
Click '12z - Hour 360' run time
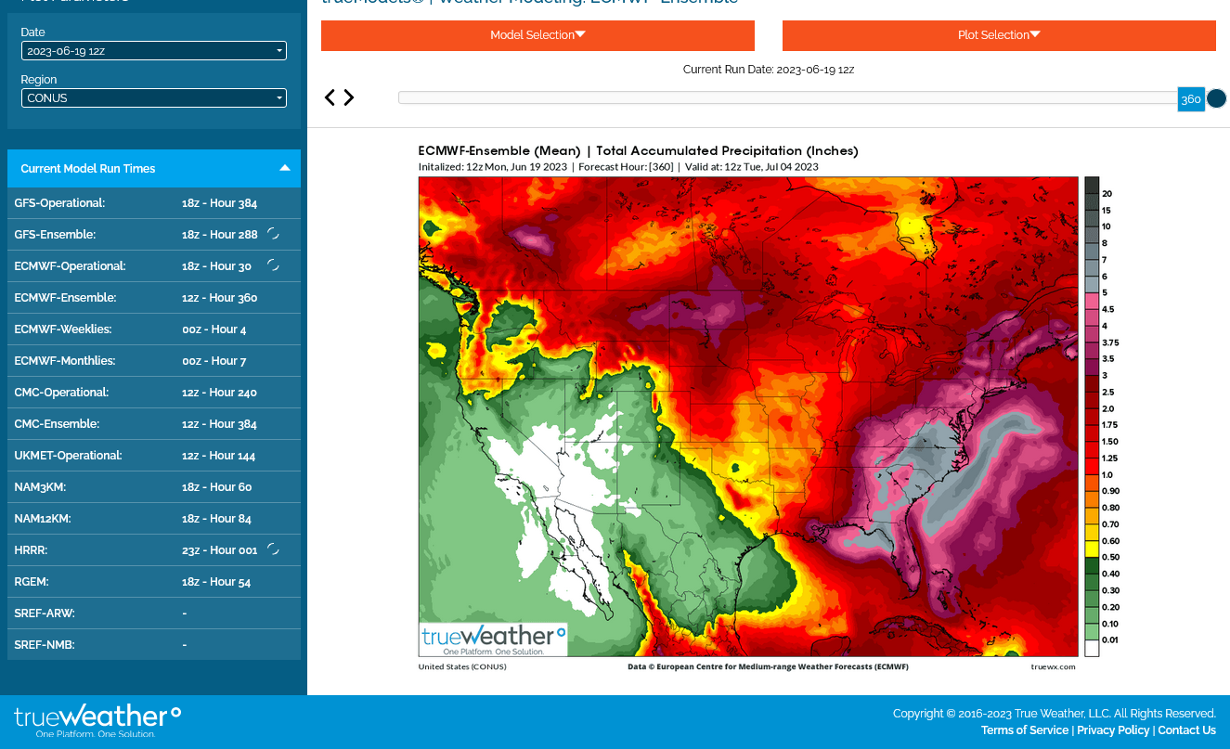tap(220, 298)
